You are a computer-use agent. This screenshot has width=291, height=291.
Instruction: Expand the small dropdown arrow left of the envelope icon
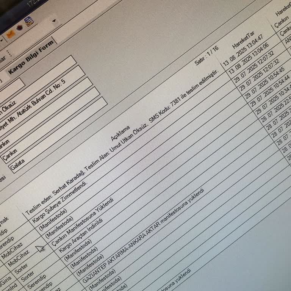pyautogui.click(x=2, y=41)
